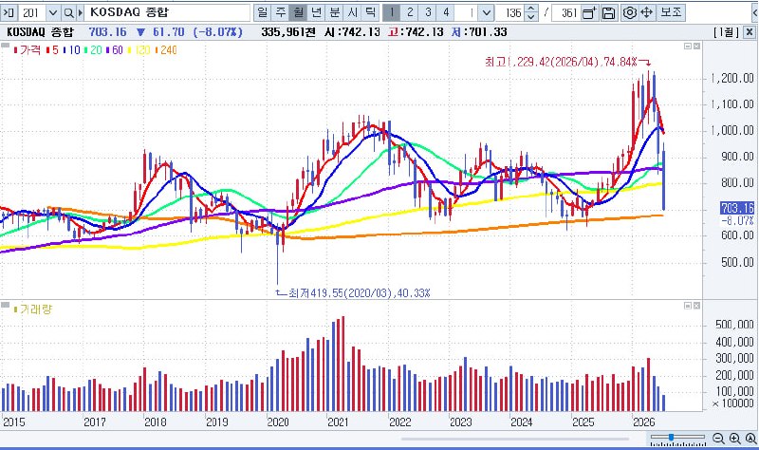The image size is (759, 450).
Task: Click the 거래량 volume legend label
Action: pos(33,309)
